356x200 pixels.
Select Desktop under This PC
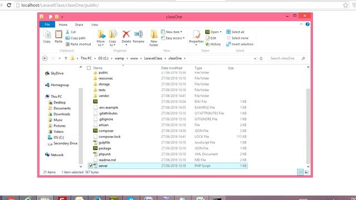(57, 102)
